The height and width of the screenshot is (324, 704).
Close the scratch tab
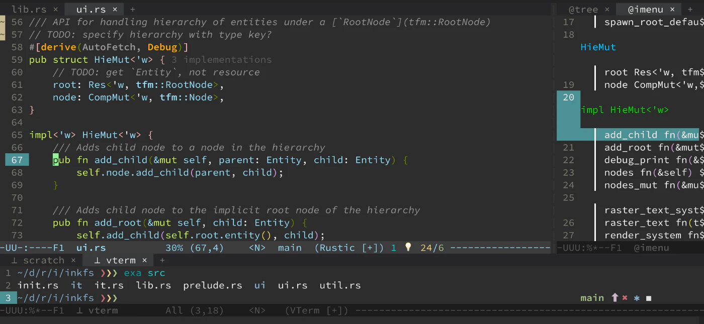coord(73,260)
